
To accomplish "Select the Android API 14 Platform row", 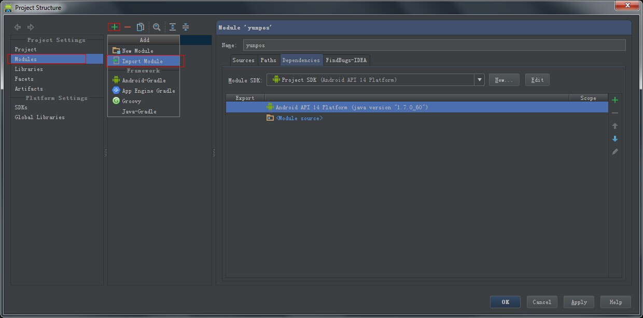I will coord(417,107).
